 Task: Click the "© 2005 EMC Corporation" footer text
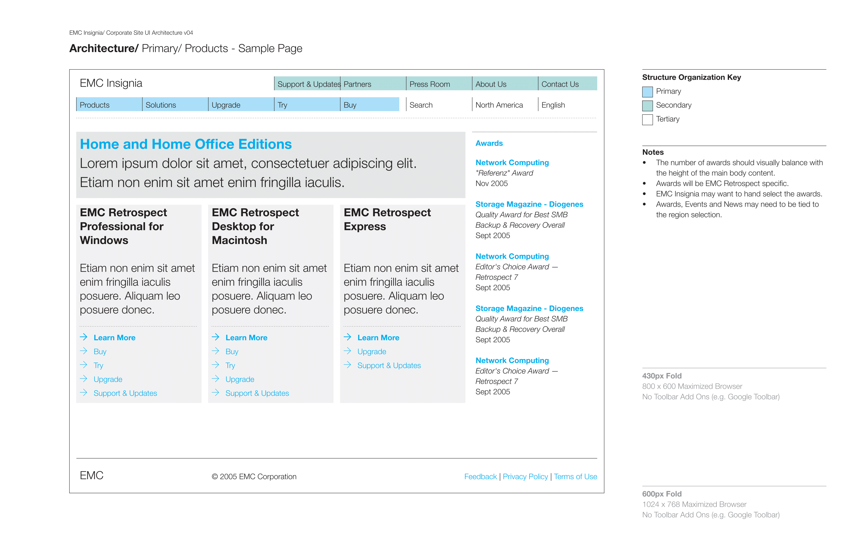click(254, 476)
